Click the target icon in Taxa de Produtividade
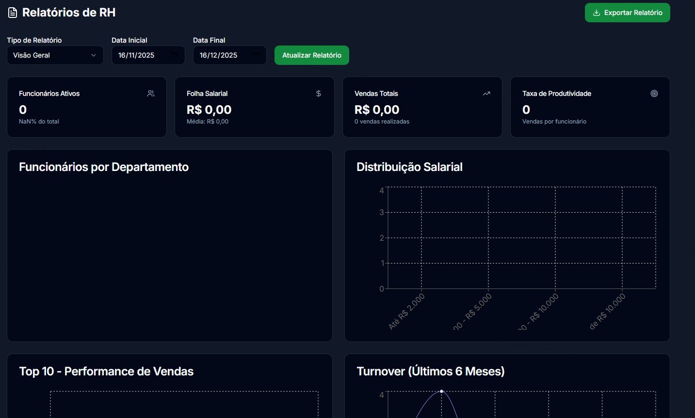 tap(654, 93)
